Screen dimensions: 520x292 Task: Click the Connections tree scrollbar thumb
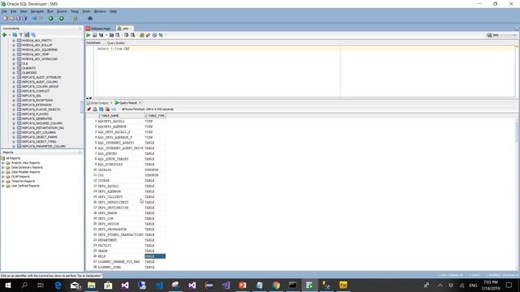click(x=82, y=107)
